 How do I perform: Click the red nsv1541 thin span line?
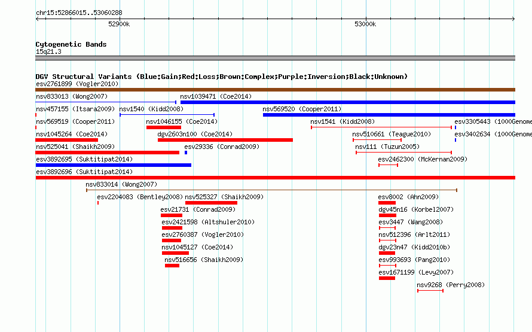coord(382,127)
